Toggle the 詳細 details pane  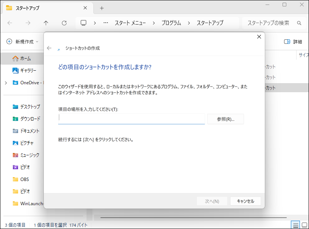[293, 42]
